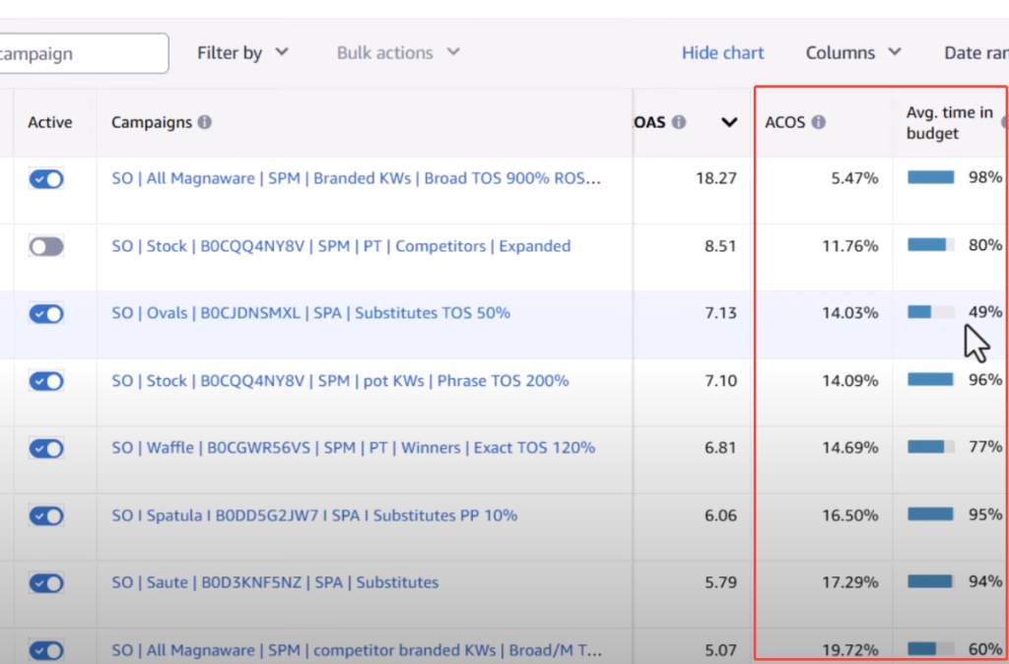Click the 49% time in budget bar
Screen dimensions: 1009x664
pos(930,312)
